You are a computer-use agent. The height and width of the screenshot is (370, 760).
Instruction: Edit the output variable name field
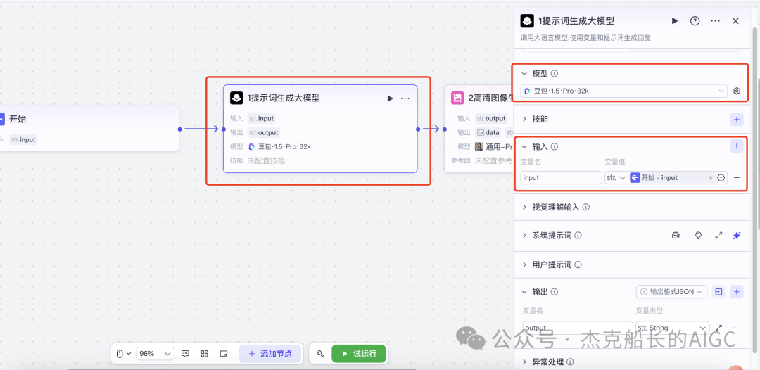tap(577, 328)
